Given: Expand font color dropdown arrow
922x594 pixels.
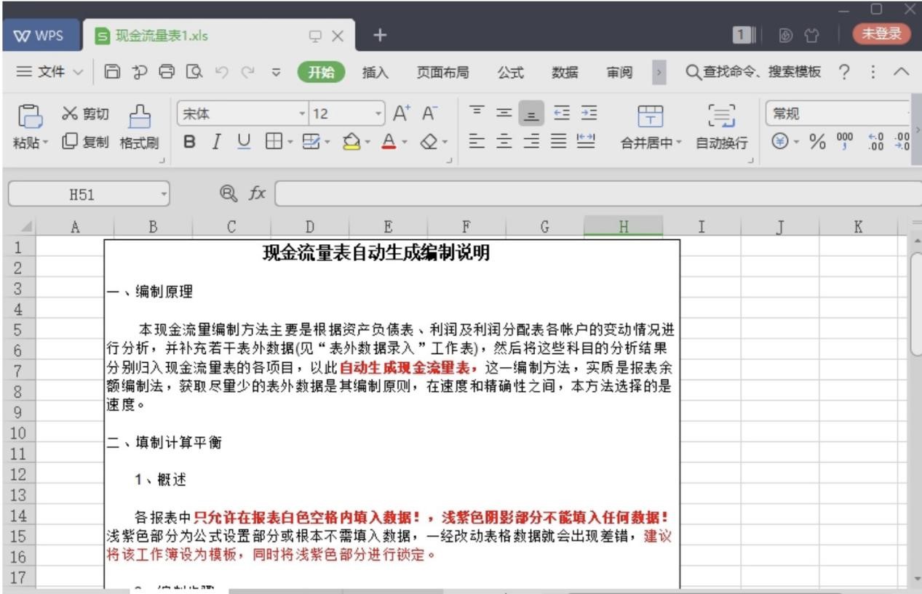Looking at the screenshot, I should [x=404, y=143].
